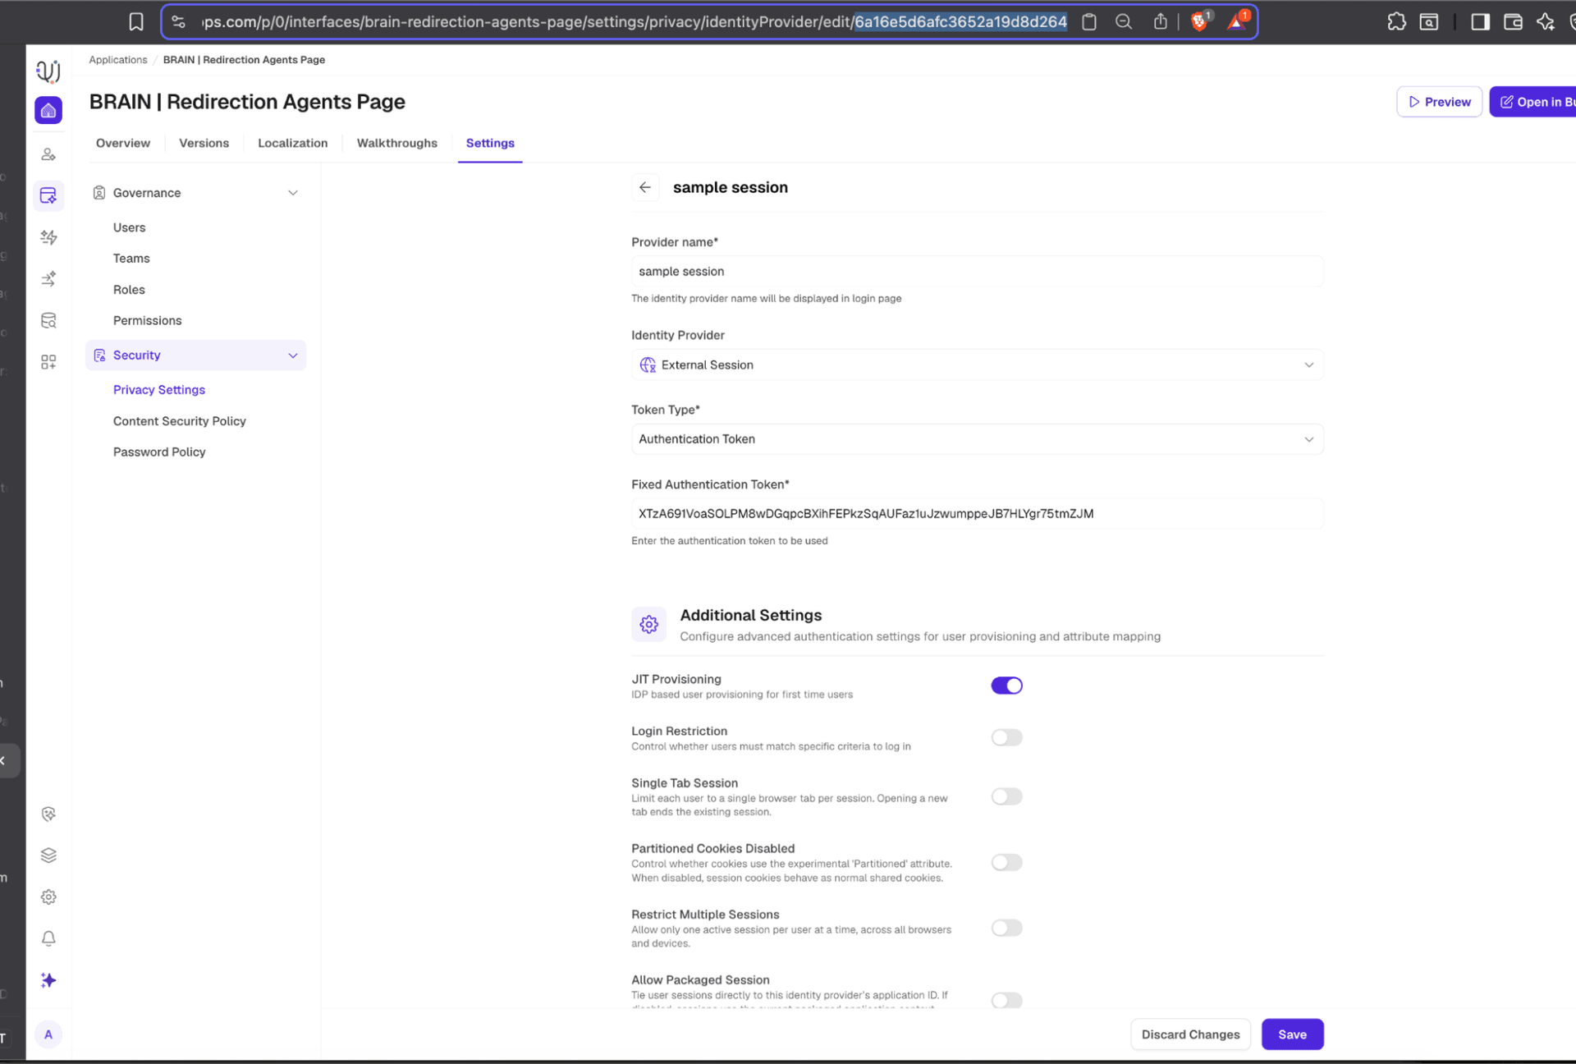Disable the JIT Provisioning toggle
The height and width of the screenshot is (1064, 1576).
pos(1006,686)
